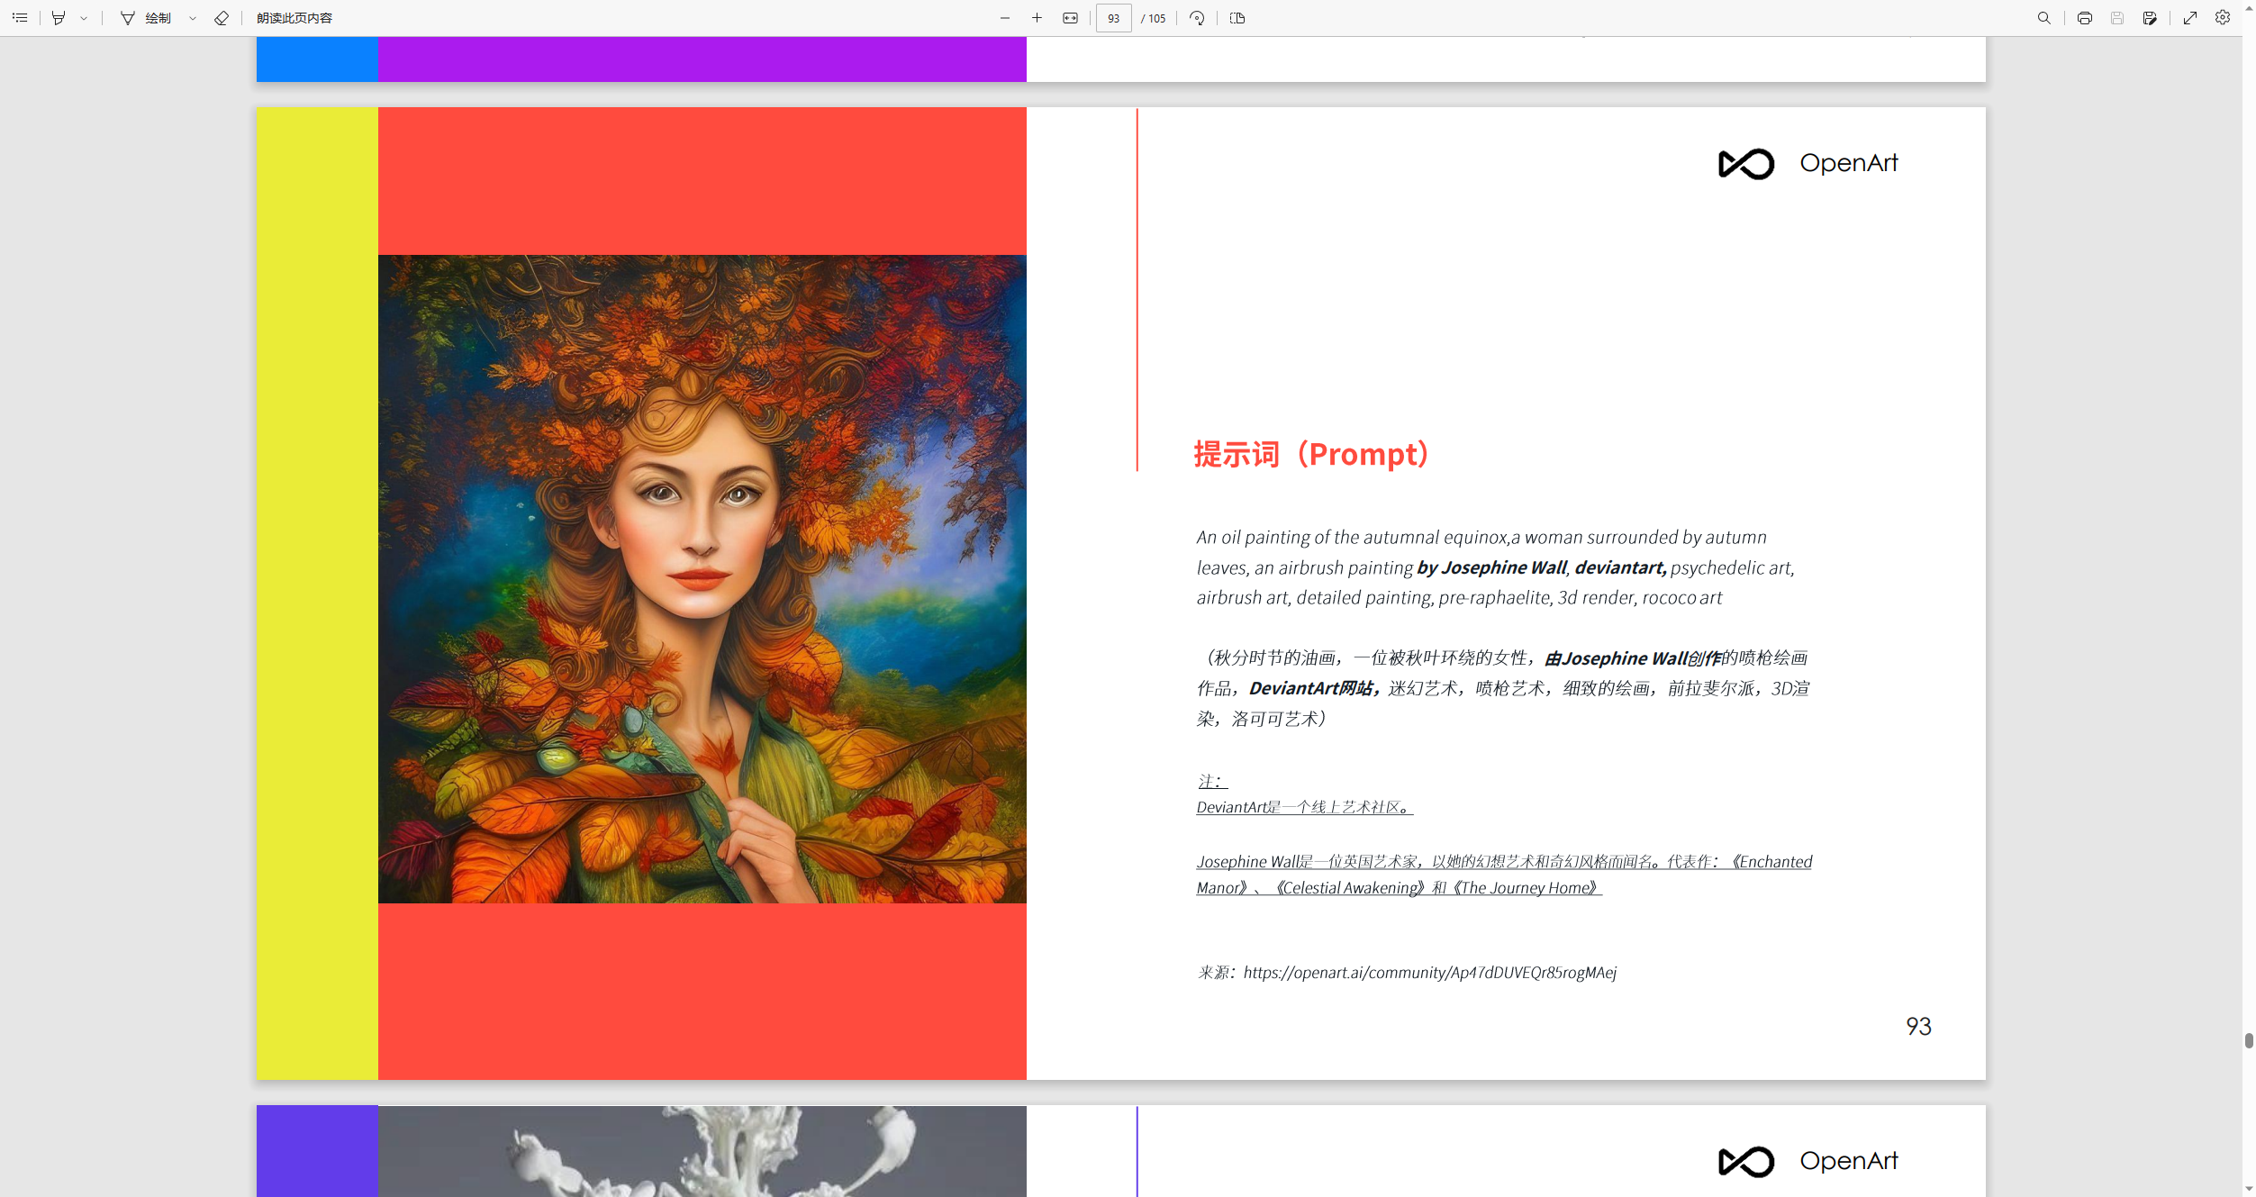Expand the highlighter color options dropdown
The height and width of the screenshot is (1197, 2256).
tap(84, 18)
